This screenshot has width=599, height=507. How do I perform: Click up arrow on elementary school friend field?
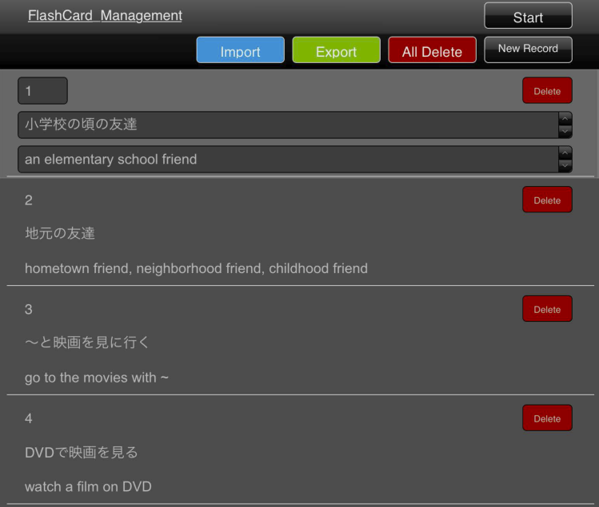[565, 153]
